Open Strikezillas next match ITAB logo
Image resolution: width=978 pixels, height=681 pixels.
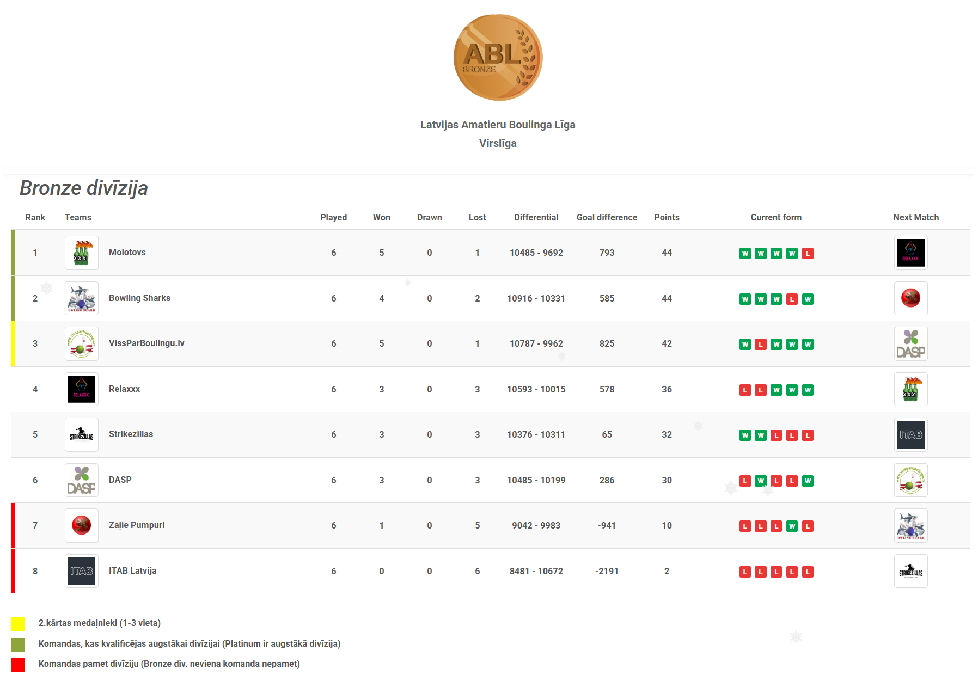pos(910,434)
